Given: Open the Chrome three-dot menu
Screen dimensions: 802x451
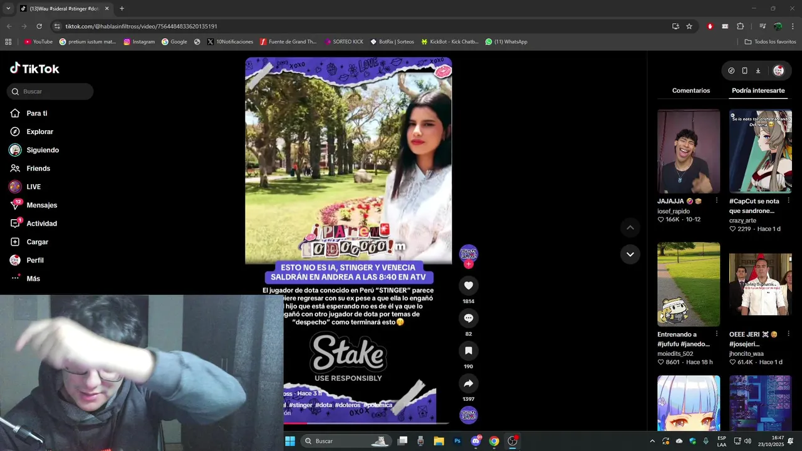Looking at the screenshot, I should click(793, 26).
